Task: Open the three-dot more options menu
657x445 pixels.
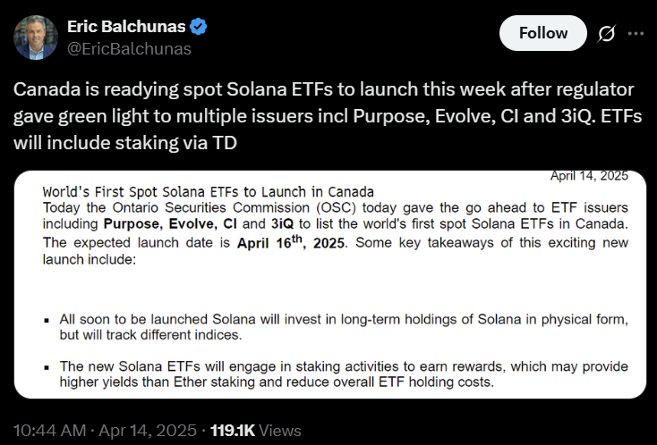Action: (x=636, y=33)
